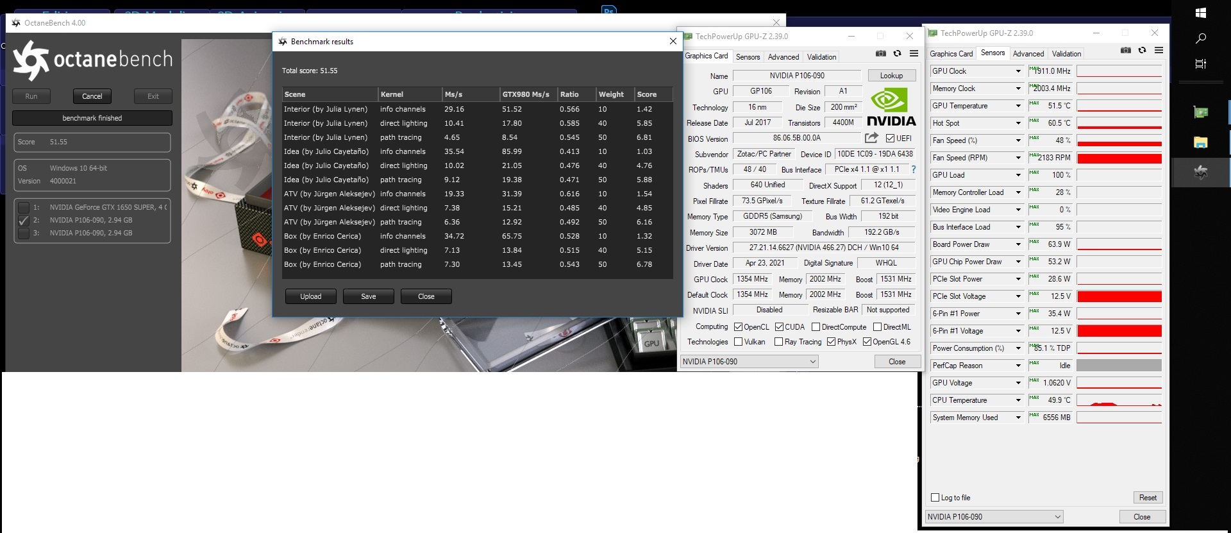Click the Benchmark results dialog title icon
This screenshot has height=533, width=1231.
click(283, 42)
